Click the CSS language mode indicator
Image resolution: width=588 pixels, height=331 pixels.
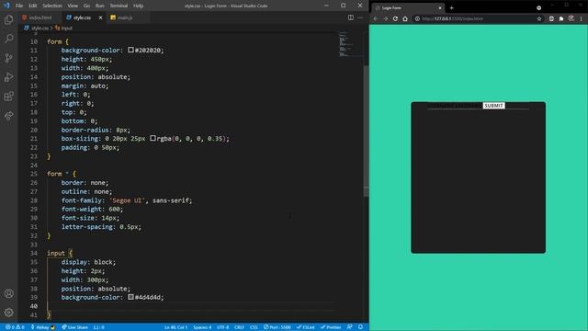click(254, 327)
